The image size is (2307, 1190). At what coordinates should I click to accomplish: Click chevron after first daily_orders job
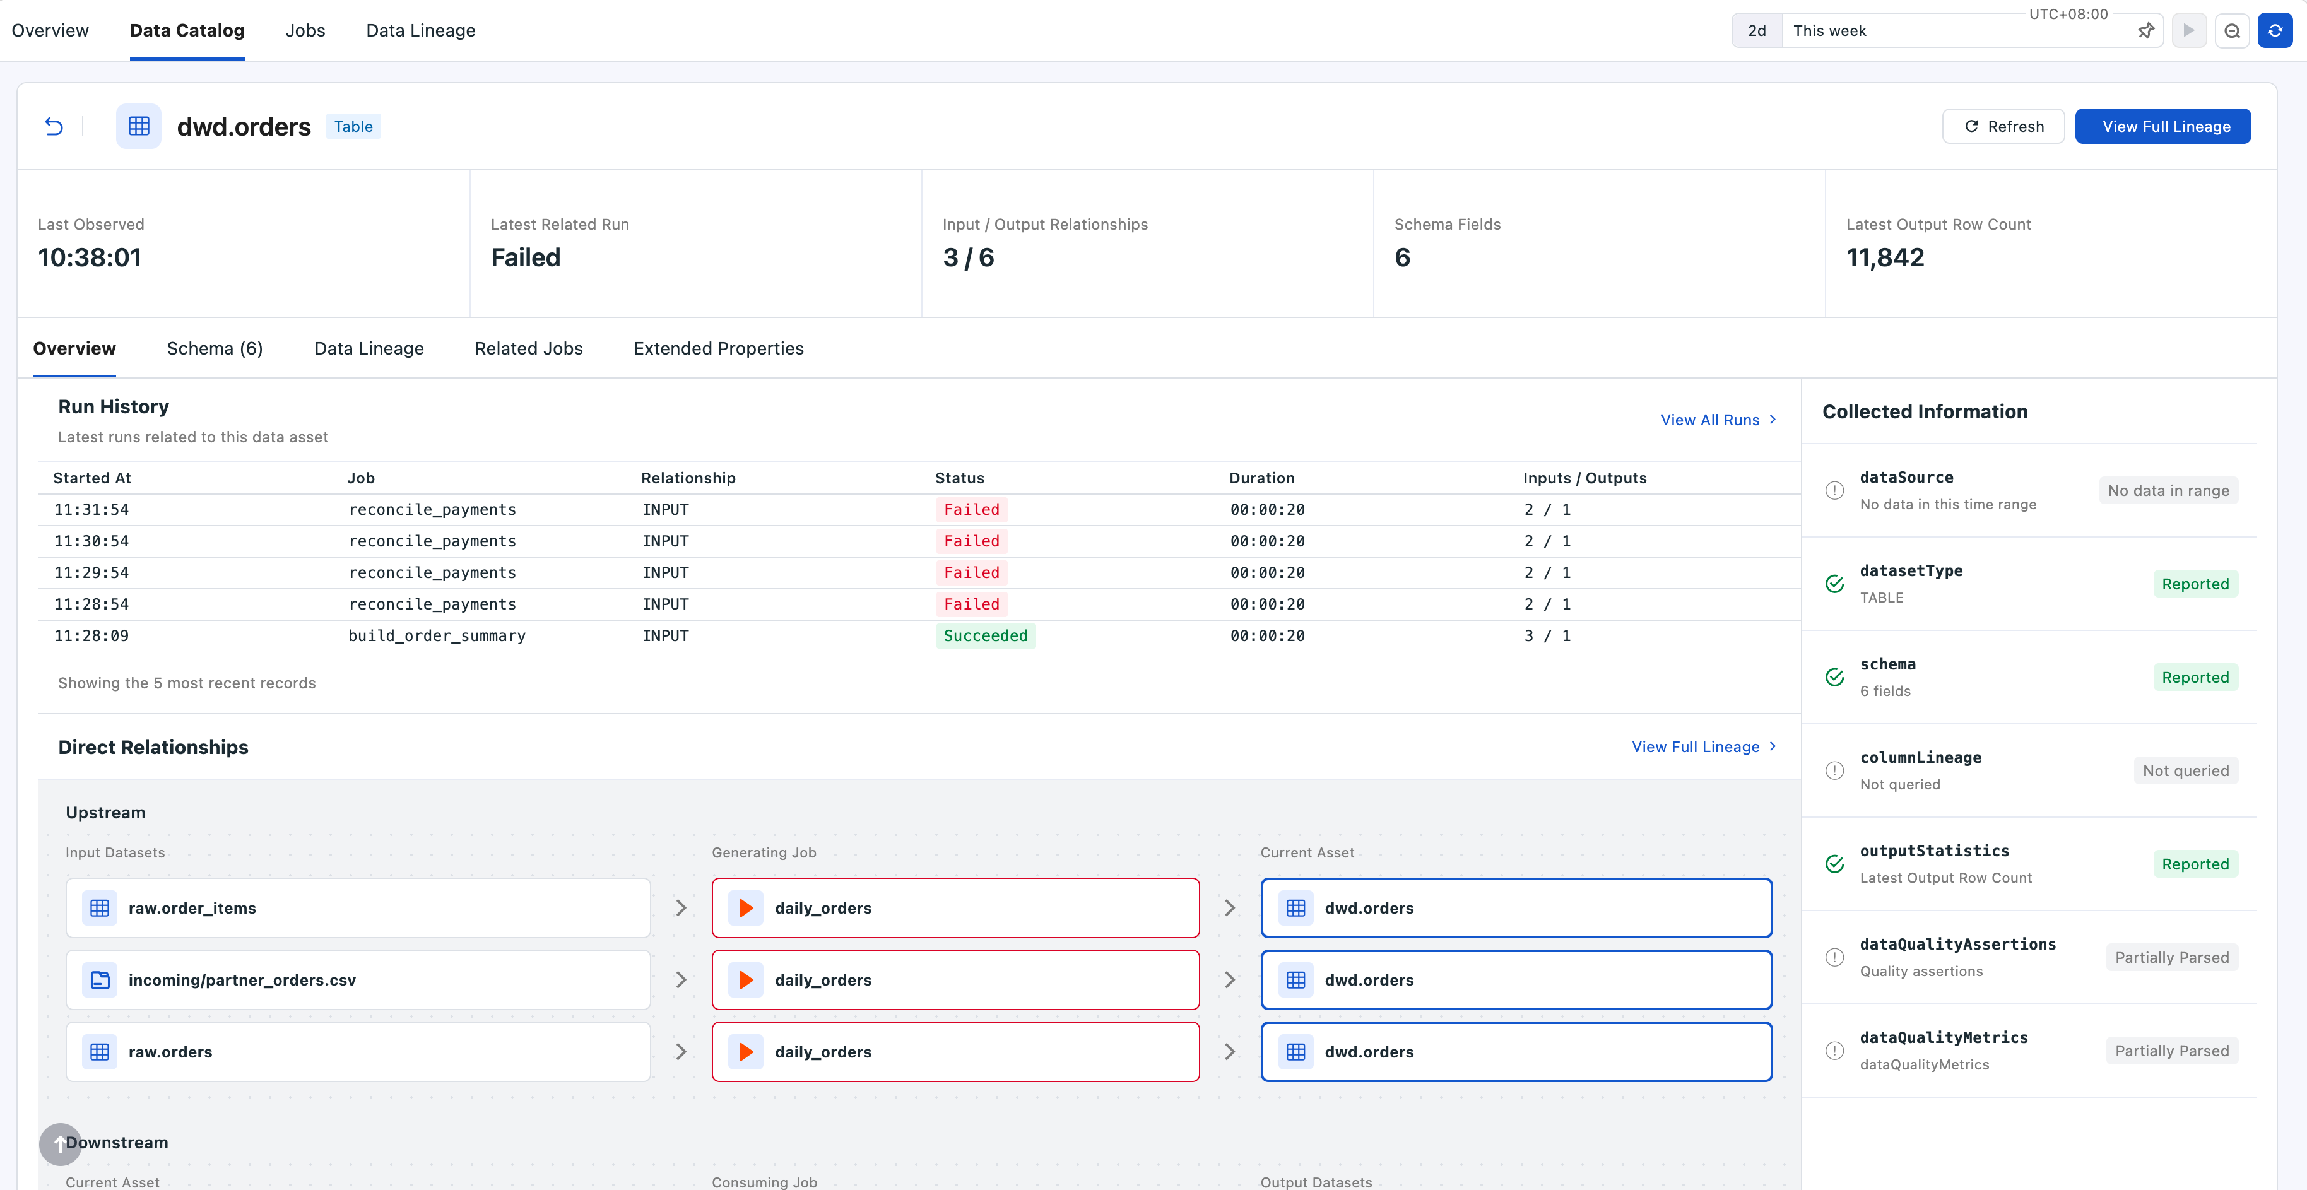pyautogui.click(x=1230, y=908)
